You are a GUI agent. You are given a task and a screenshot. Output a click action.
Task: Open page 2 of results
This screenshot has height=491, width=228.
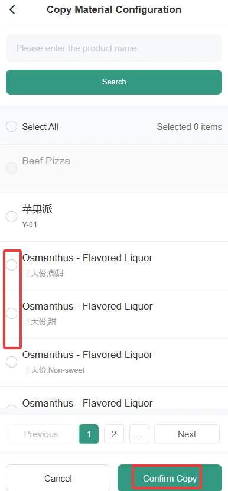click(x=114, y=434)
